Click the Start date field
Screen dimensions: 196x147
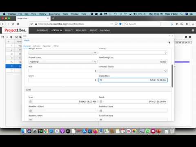point(63,102)
